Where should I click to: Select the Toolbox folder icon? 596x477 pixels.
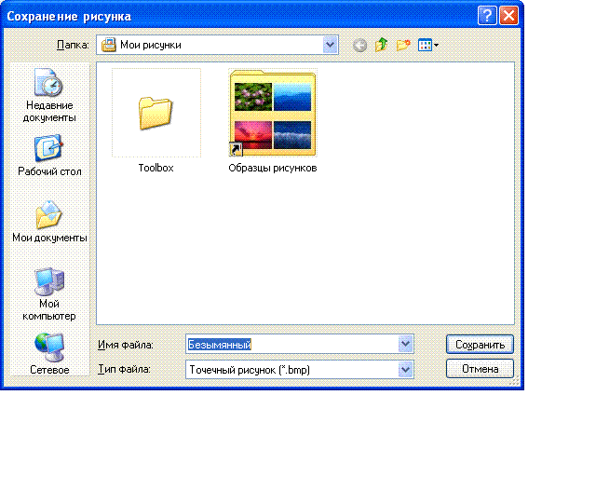click(x=156, y=113)
